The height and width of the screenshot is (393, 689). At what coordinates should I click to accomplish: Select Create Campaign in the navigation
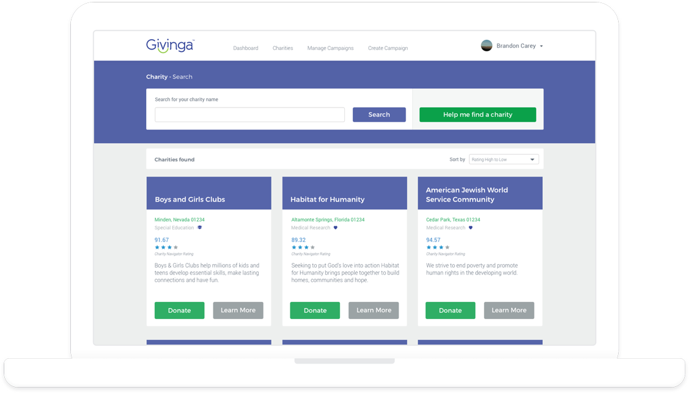388,48
